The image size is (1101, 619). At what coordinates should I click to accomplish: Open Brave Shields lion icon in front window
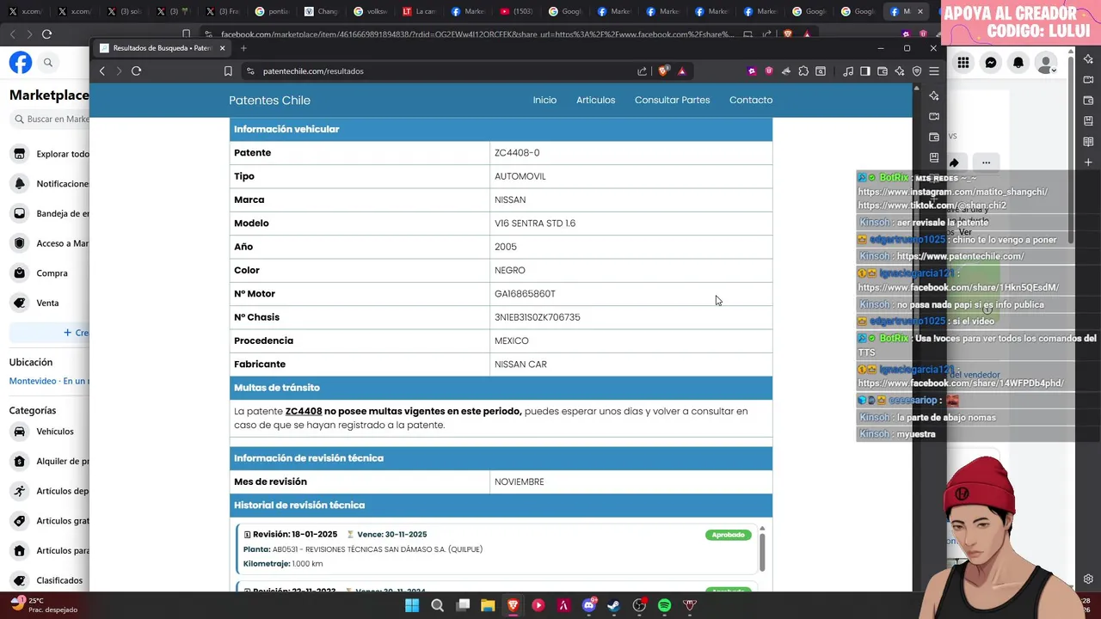click(x=663, y=71)
